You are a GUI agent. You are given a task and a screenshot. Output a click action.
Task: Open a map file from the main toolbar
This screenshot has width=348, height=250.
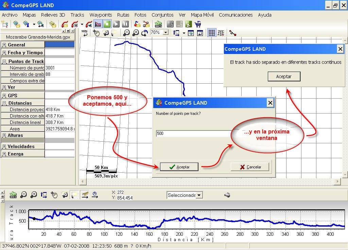(x=17, y=24)
